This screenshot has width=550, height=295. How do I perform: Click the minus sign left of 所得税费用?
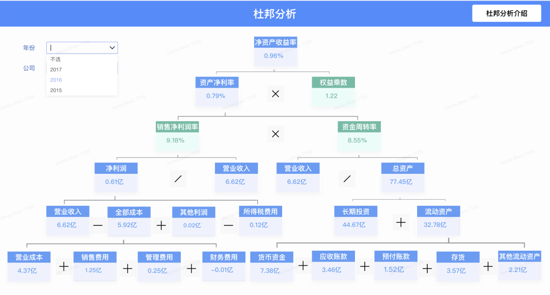click(228, 225)
